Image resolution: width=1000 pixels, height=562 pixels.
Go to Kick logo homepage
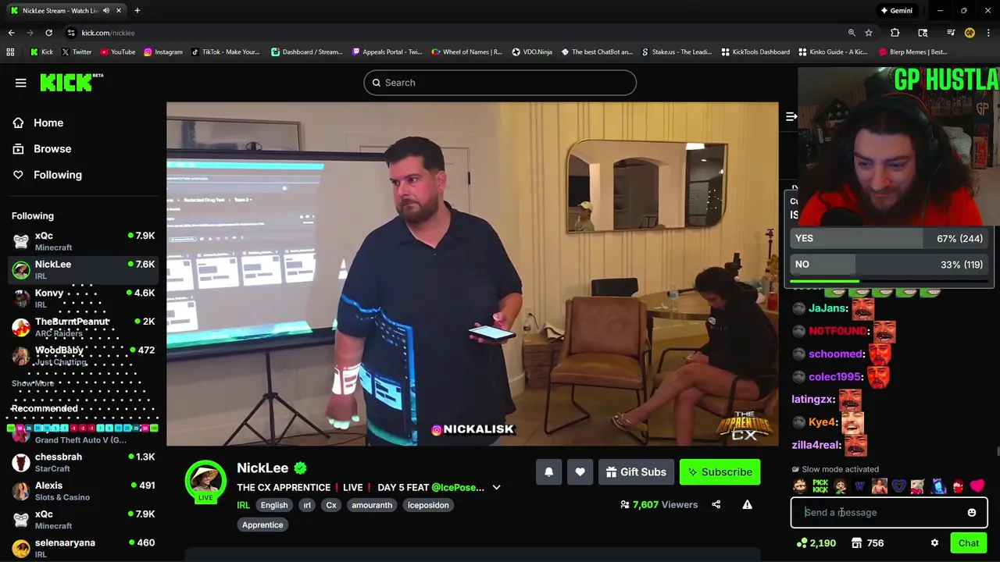click(71, 82)
